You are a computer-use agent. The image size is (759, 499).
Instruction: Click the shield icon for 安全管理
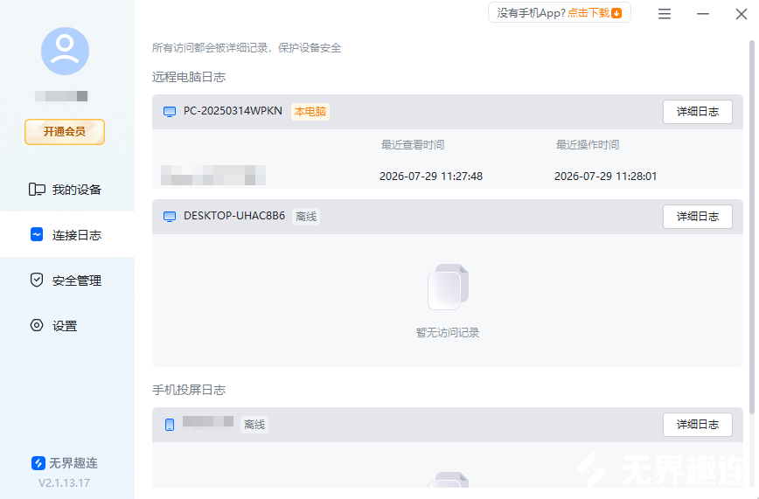coord(37,280)
